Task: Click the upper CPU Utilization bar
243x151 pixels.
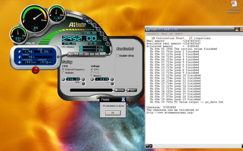Action: click(x=87, y=47)
